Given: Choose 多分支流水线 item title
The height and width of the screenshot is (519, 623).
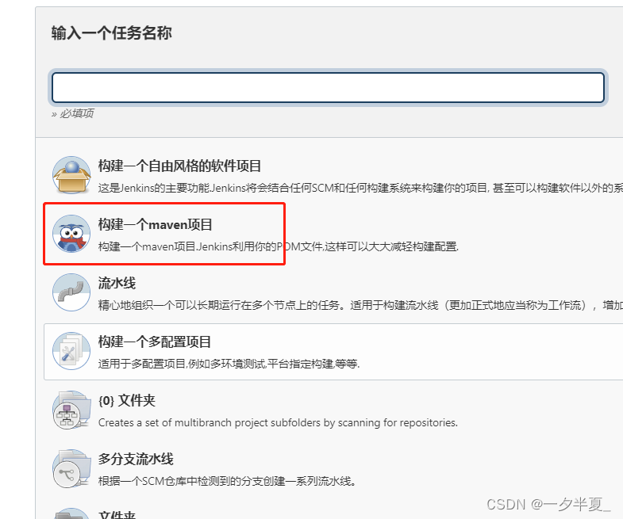Looking at the screenshot, I should point(136,459).
